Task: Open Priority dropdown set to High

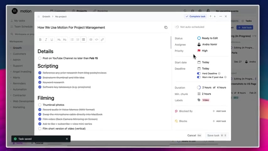Action: pyautogui.click(x=202, y=51)
